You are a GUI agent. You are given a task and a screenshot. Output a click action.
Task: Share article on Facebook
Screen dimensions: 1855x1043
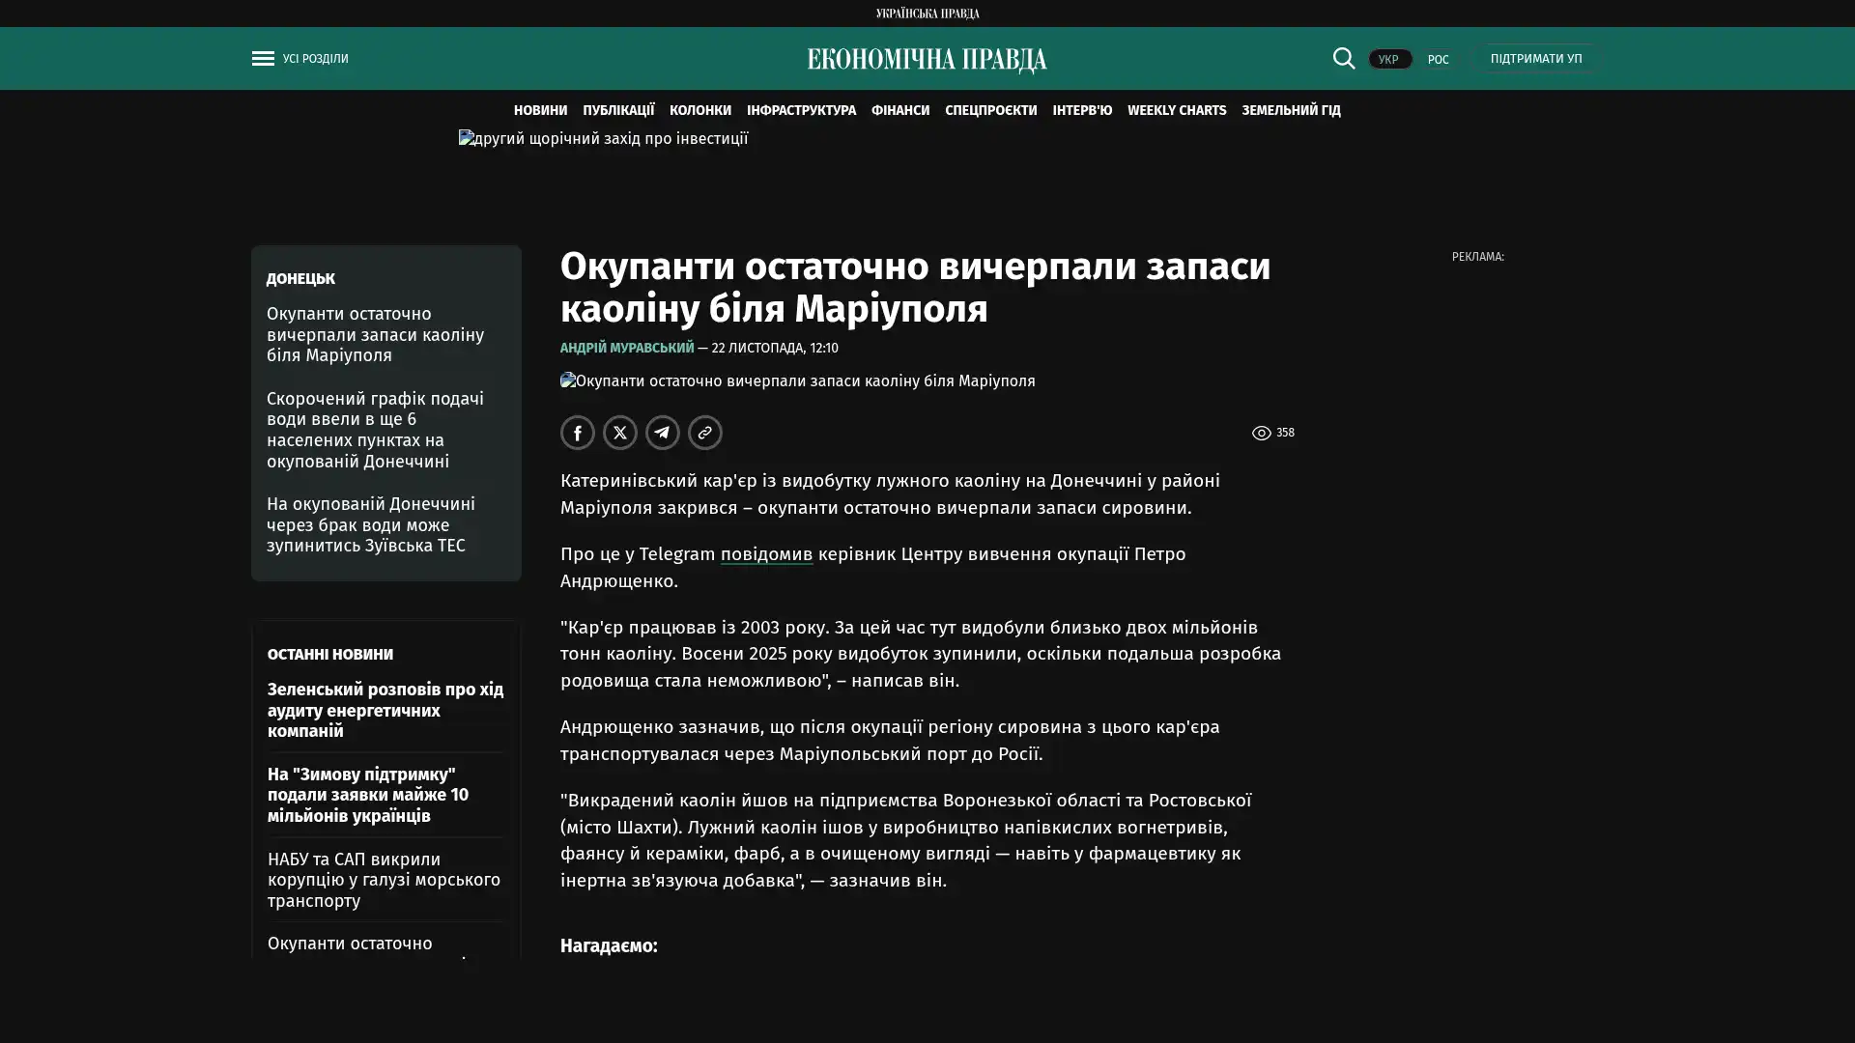click(578, 433)
